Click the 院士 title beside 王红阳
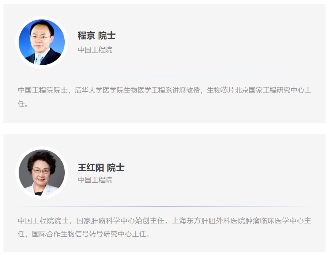This screenshot has height=255, width=329. [116, 167]
